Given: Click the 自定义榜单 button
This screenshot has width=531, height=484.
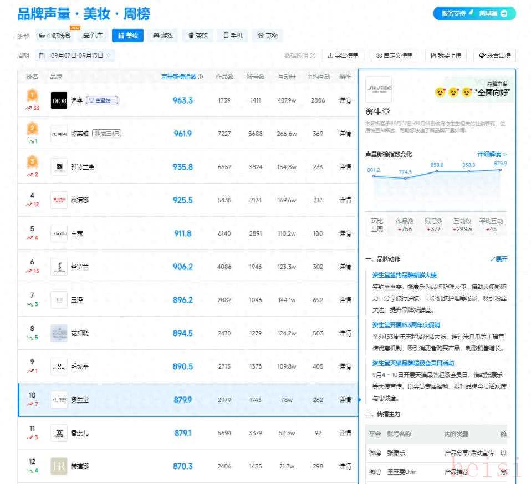Looking at the screenshot, I should coord(394,55).
